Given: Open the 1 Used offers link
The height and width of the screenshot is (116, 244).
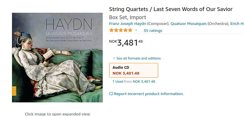Looking at the screenshot, I should point(118,81).
